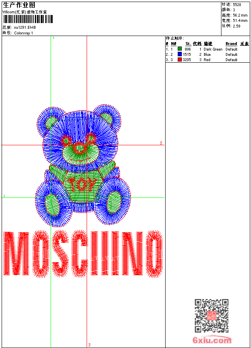Select thread code '3205'
Viewport: 251px width, 348px height.
(x=187, y=60)
